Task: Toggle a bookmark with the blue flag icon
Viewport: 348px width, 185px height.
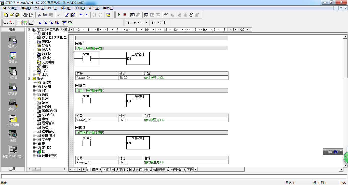Action: (x=39, y=23)
